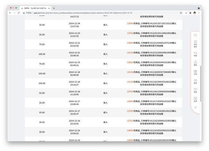Open item 14116 in the 20:46:00 row
Image resolution: width=209 pixels, height=151 pixels.
pos(130,72)
